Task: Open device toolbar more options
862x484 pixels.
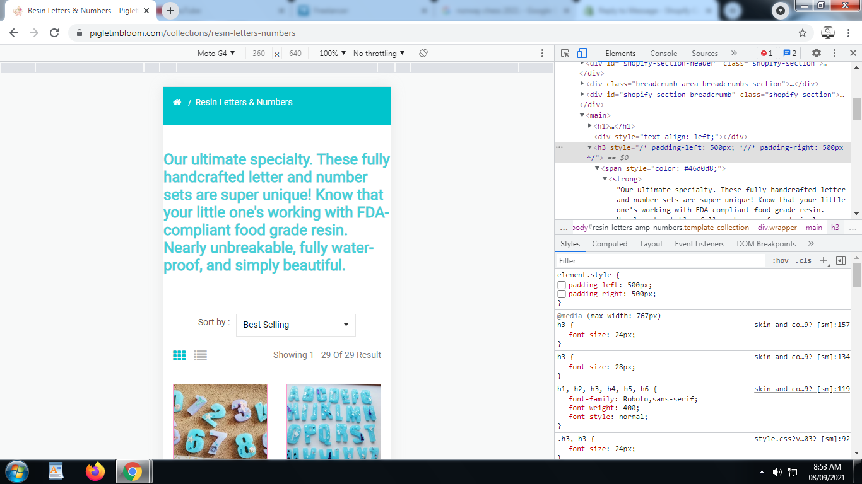Action: point(542,54)
